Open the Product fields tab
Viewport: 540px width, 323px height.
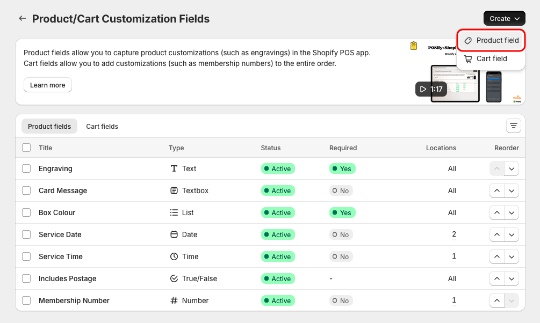tap(49, 126)
